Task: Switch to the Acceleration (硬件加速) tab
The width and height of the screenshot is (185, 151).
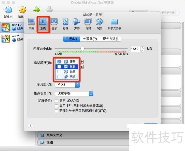Action: (x=111, y=39)
